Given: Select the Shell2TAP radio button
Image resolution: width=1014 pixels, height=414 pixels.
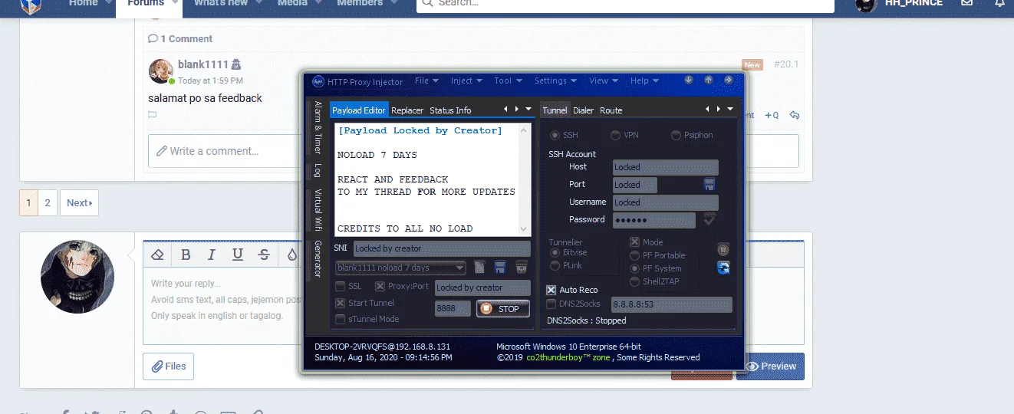Looking at the screenshot, I should click(x=634, y=281).
